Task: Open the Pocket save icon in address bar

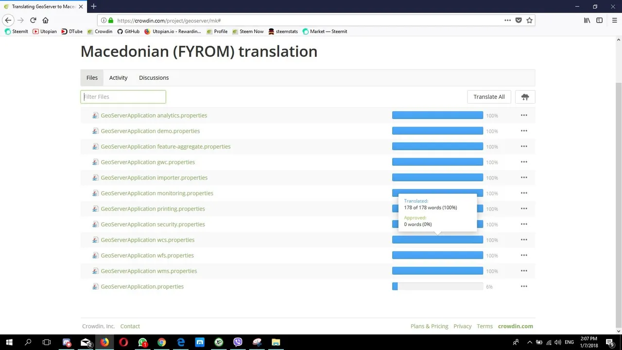Action: (x=518, y=20)
